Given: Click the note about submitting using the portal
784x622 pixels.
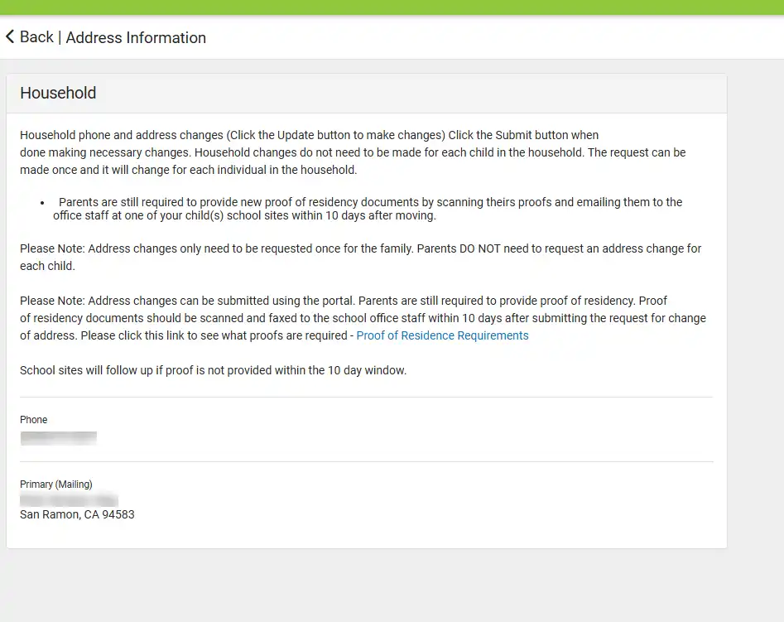Looking at the screenshot, I should (x=363, y=318).
